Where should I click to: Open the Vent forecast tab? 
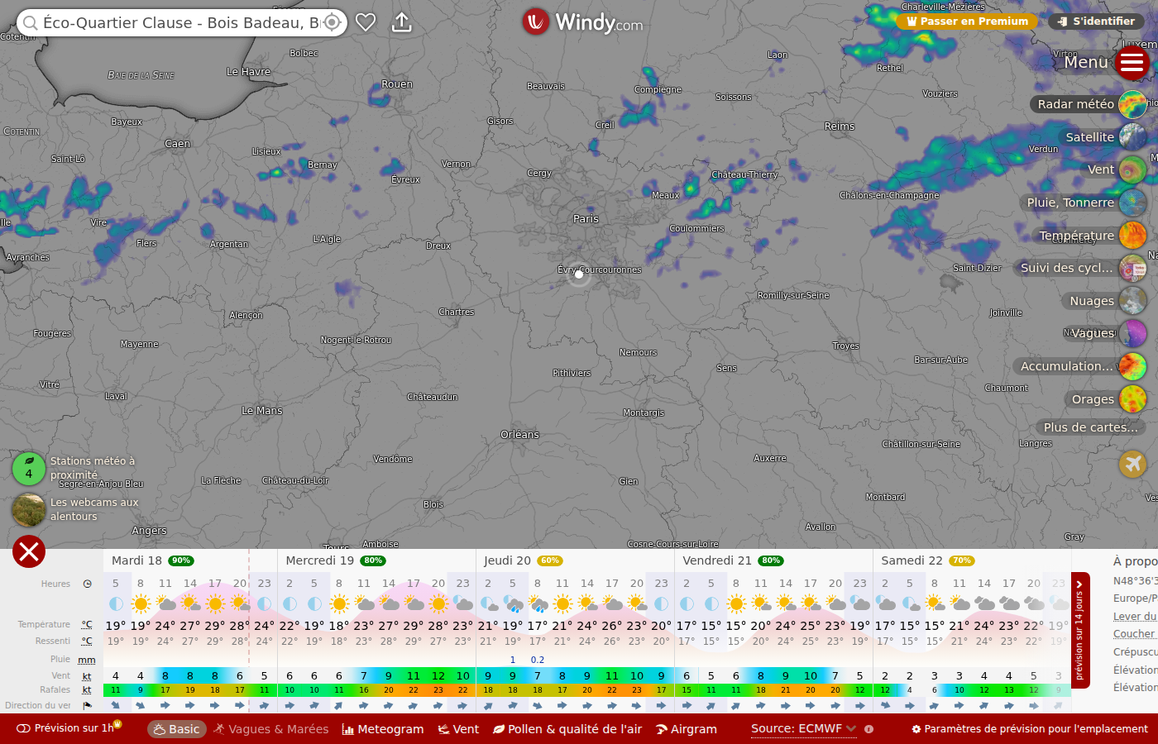tap(459, 729)
